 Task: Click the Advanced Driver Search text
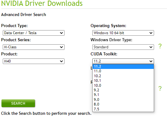tap(23, 15)
